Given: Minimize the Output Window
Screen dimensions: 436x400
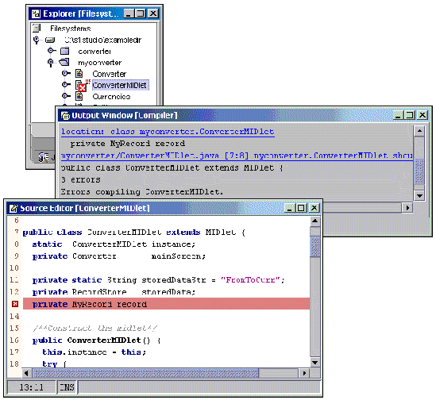Looking at the screenshot, I should [398, 115].
